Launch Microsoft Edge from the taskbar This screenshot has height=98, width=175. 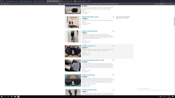[11, 97]
